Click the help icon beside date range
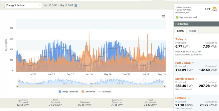 click(76, 5)
